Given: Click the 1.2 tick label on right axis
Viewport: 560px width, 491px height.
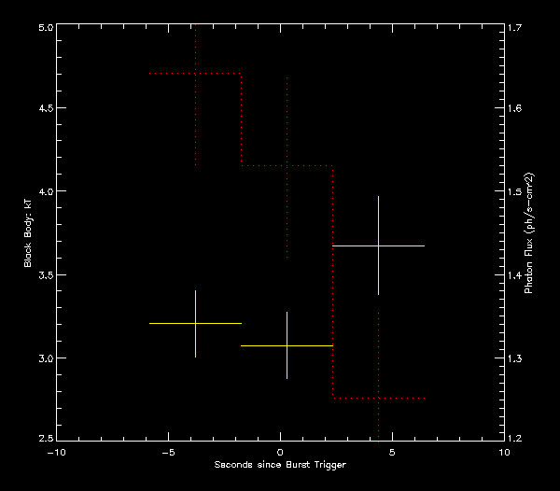Looking at the screenshot, I should 515,440.
